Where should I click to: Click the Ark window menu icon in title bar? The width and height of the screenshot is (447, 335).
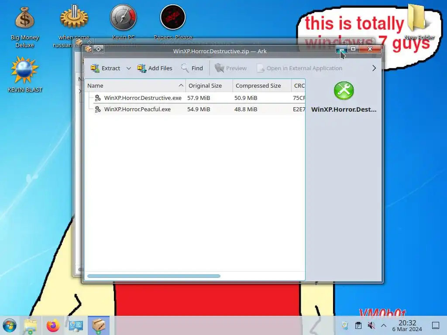tap(88, 49)
